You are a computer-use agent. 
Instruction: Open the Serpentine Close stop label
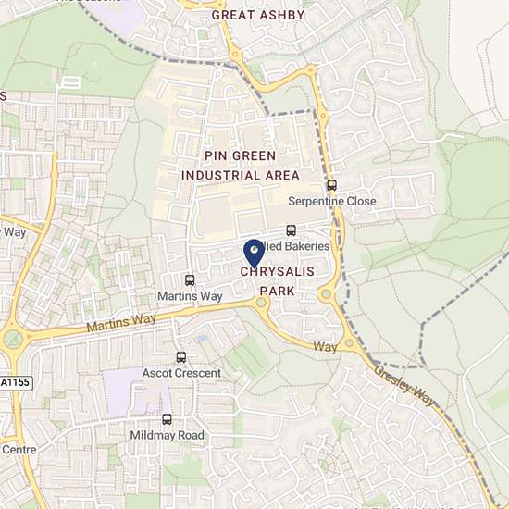(x=332, y=201)
